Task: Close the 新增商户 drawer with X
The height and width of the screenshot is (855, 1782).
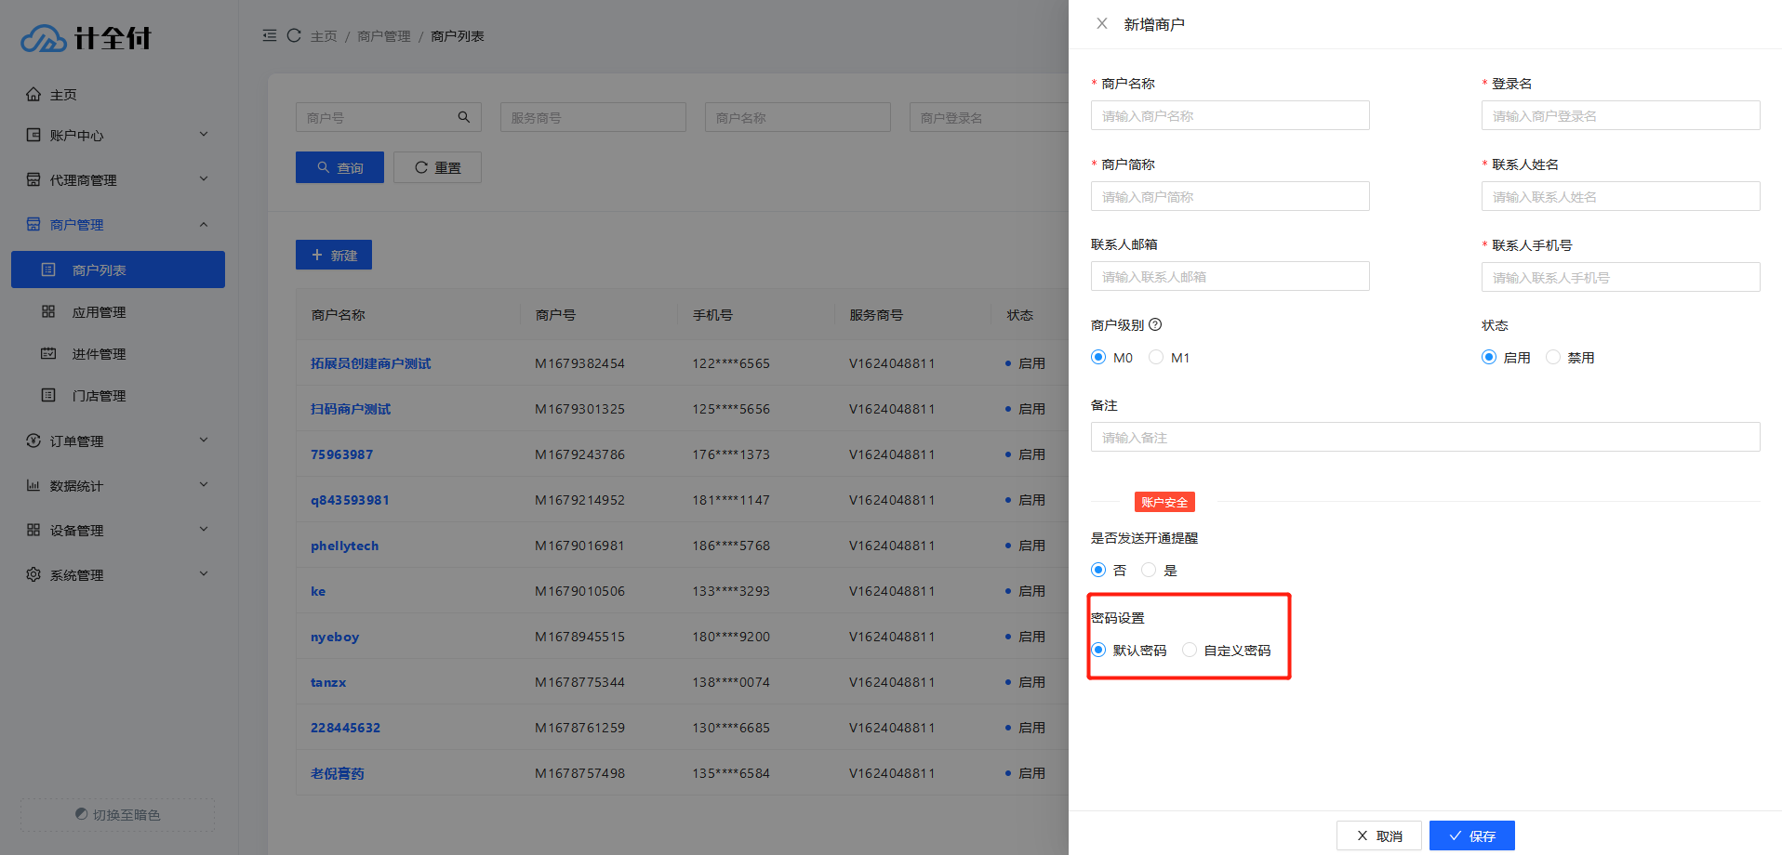Action: tap(1102, 23)
